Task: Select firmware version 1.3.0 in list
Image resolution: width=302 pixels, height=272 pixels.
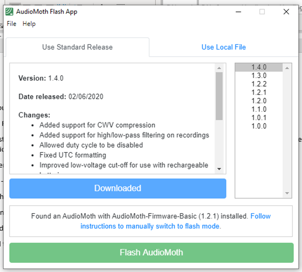Action: [x=259, y=76]
